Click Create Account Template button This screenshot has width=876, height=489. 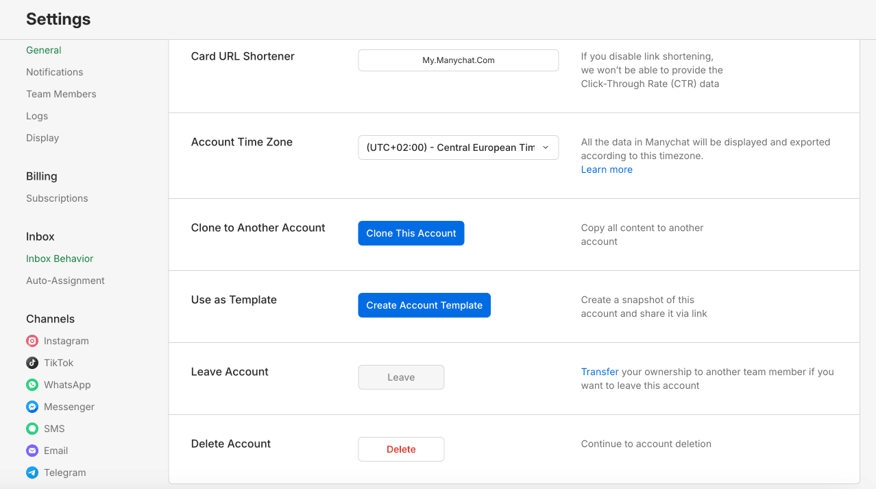pyautogui.click(x=424, y=305)
